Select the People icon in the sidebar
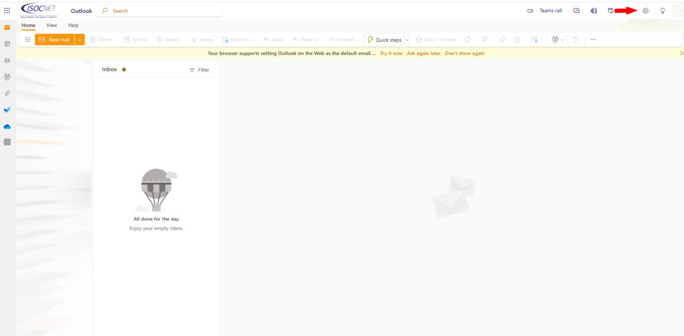684x336 pixels. [x=7, y=60]
